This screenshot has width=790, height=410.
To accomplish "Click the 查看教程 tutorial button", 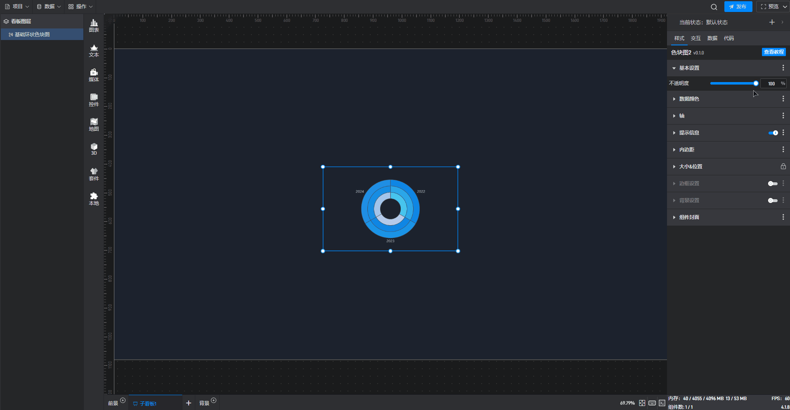I will tap(773, 52).
